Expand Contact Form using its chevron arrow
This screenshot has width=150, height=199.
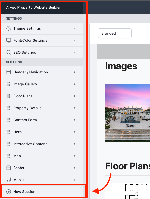pos(74,120)
